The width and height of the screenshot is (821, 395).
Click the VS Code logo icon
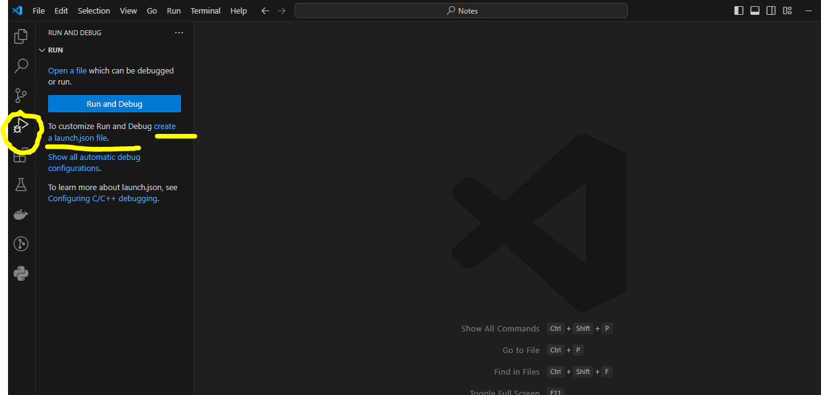click(x=17, y=10)
